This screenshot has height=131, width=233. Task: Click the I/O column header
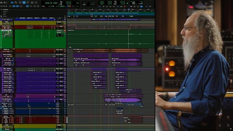click(60, 18)
